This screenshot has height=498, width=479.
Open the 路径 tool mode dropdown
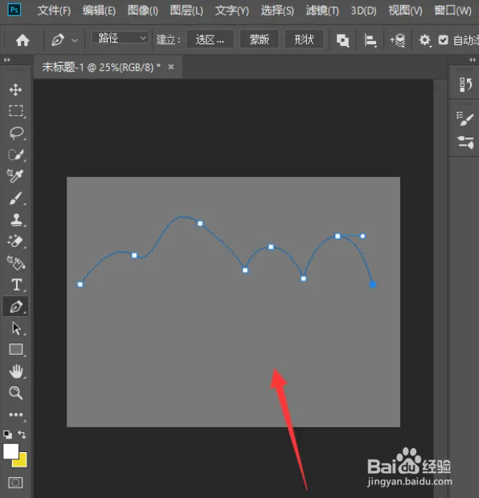119,38
